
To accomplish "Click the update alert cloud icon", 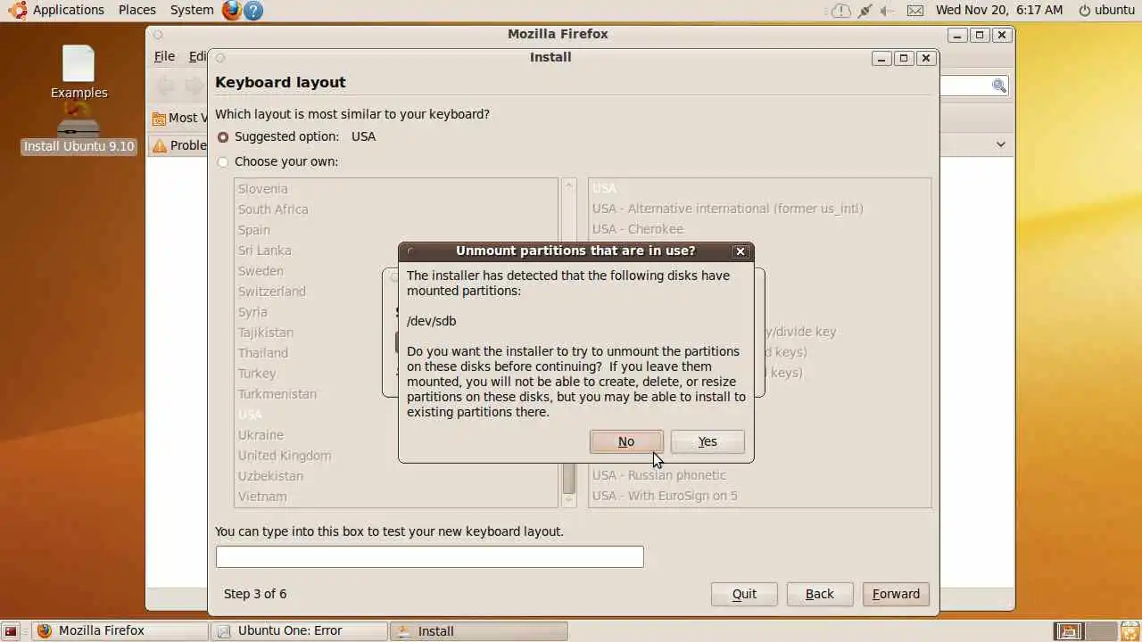I will [x=841, y=11].
